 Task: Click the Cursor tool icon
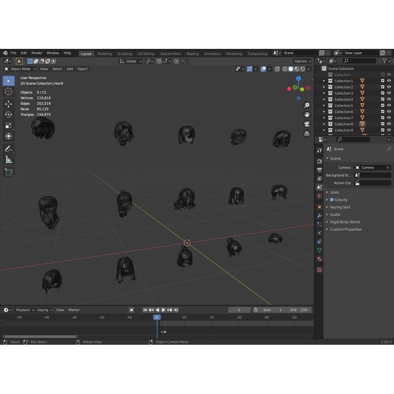point(9,92)
